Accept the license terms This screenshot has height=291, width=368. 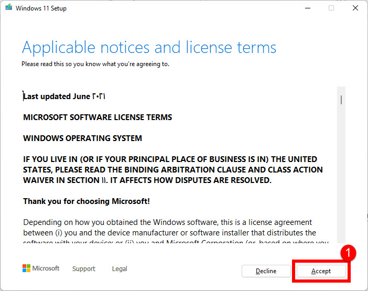click(321, 271)
